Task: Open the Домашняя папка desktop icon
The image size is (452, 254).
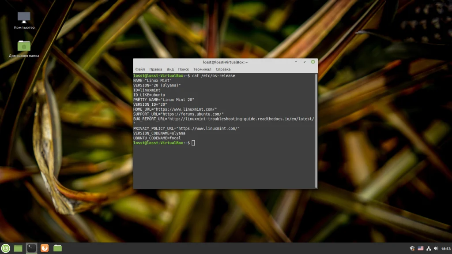Action: pos(24,49)
